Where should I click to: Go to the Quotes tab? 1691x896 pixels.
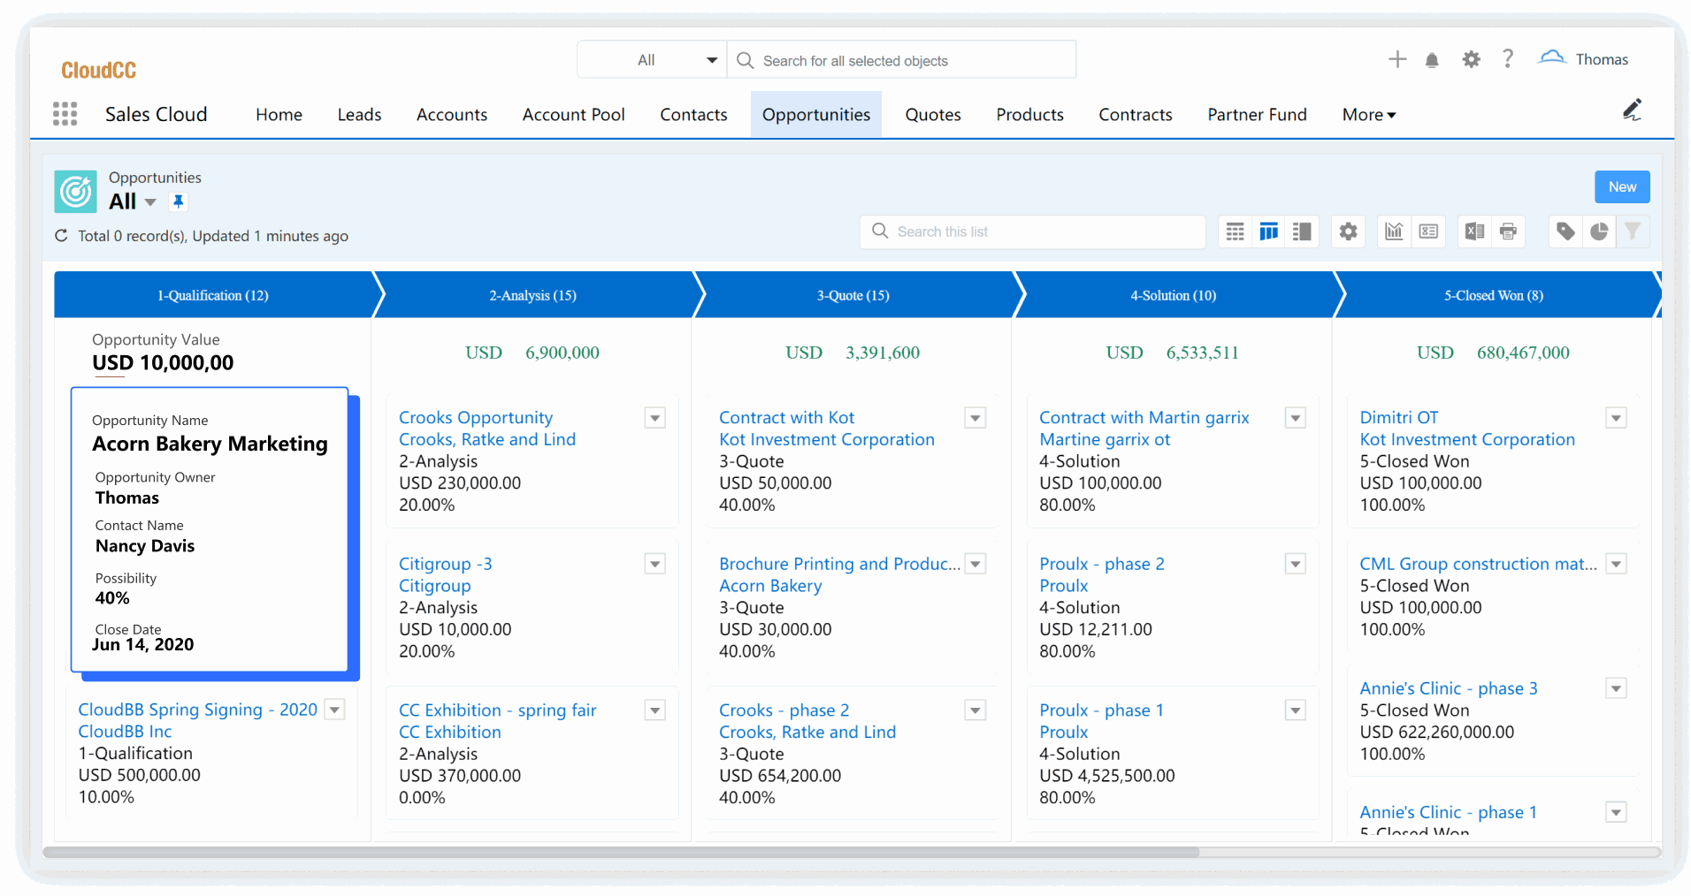(x=932, y=115)
